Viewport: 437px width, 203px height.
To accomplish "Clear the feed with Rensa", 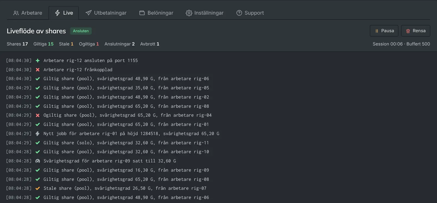I will click(416, 31).
